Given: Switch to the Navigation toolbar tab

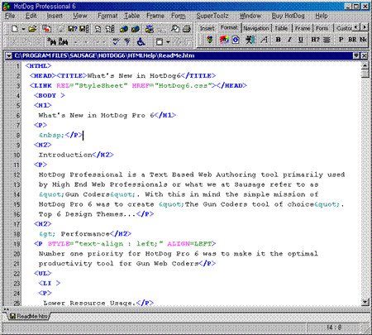Looking at the screenshot, I should (x=256, y=28).
